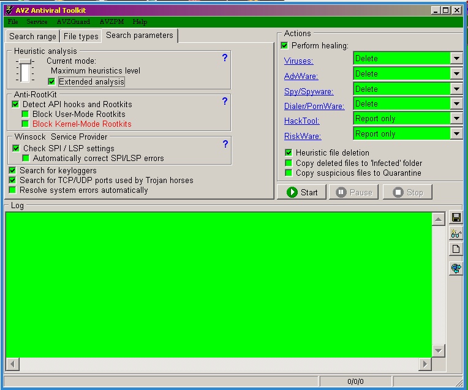Screen dimensions: 468x390
Task: Toggle Check SPI / LSP settings
Action: pyautogui.click(x=16, y=148)
